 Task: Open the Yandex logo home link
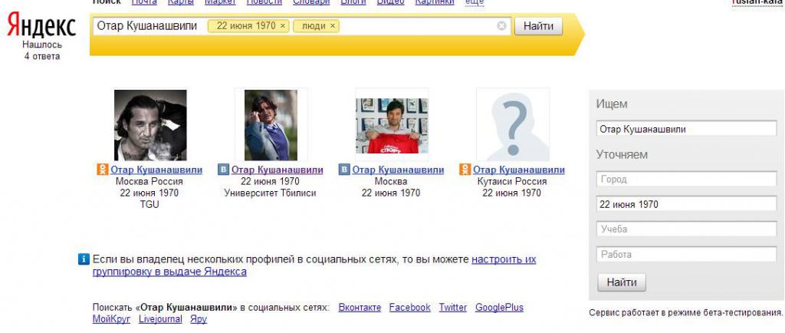(x=41, y=25)
